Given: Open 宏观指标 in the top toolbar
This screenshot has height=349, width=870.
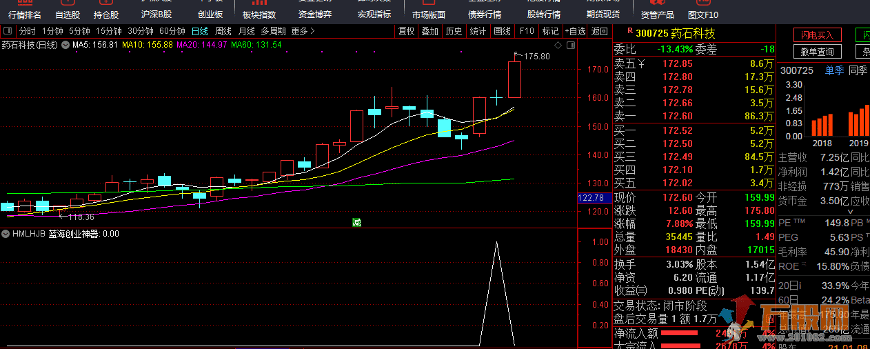Looking at the screenshot, I should coord(374,14).
